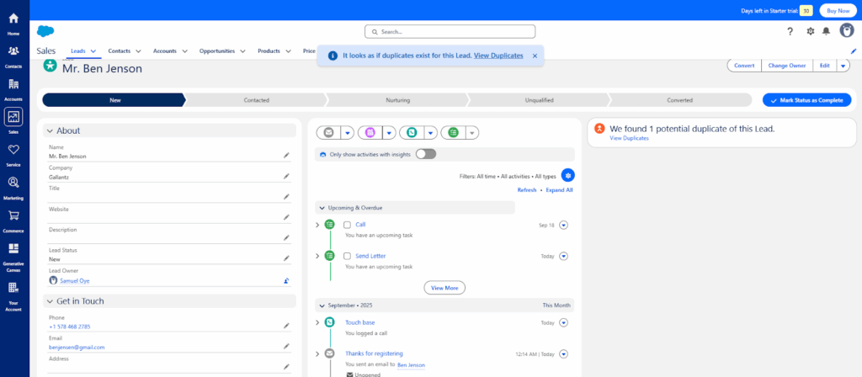Mark the Send Letter task checkbox

[x=347, y=256]
